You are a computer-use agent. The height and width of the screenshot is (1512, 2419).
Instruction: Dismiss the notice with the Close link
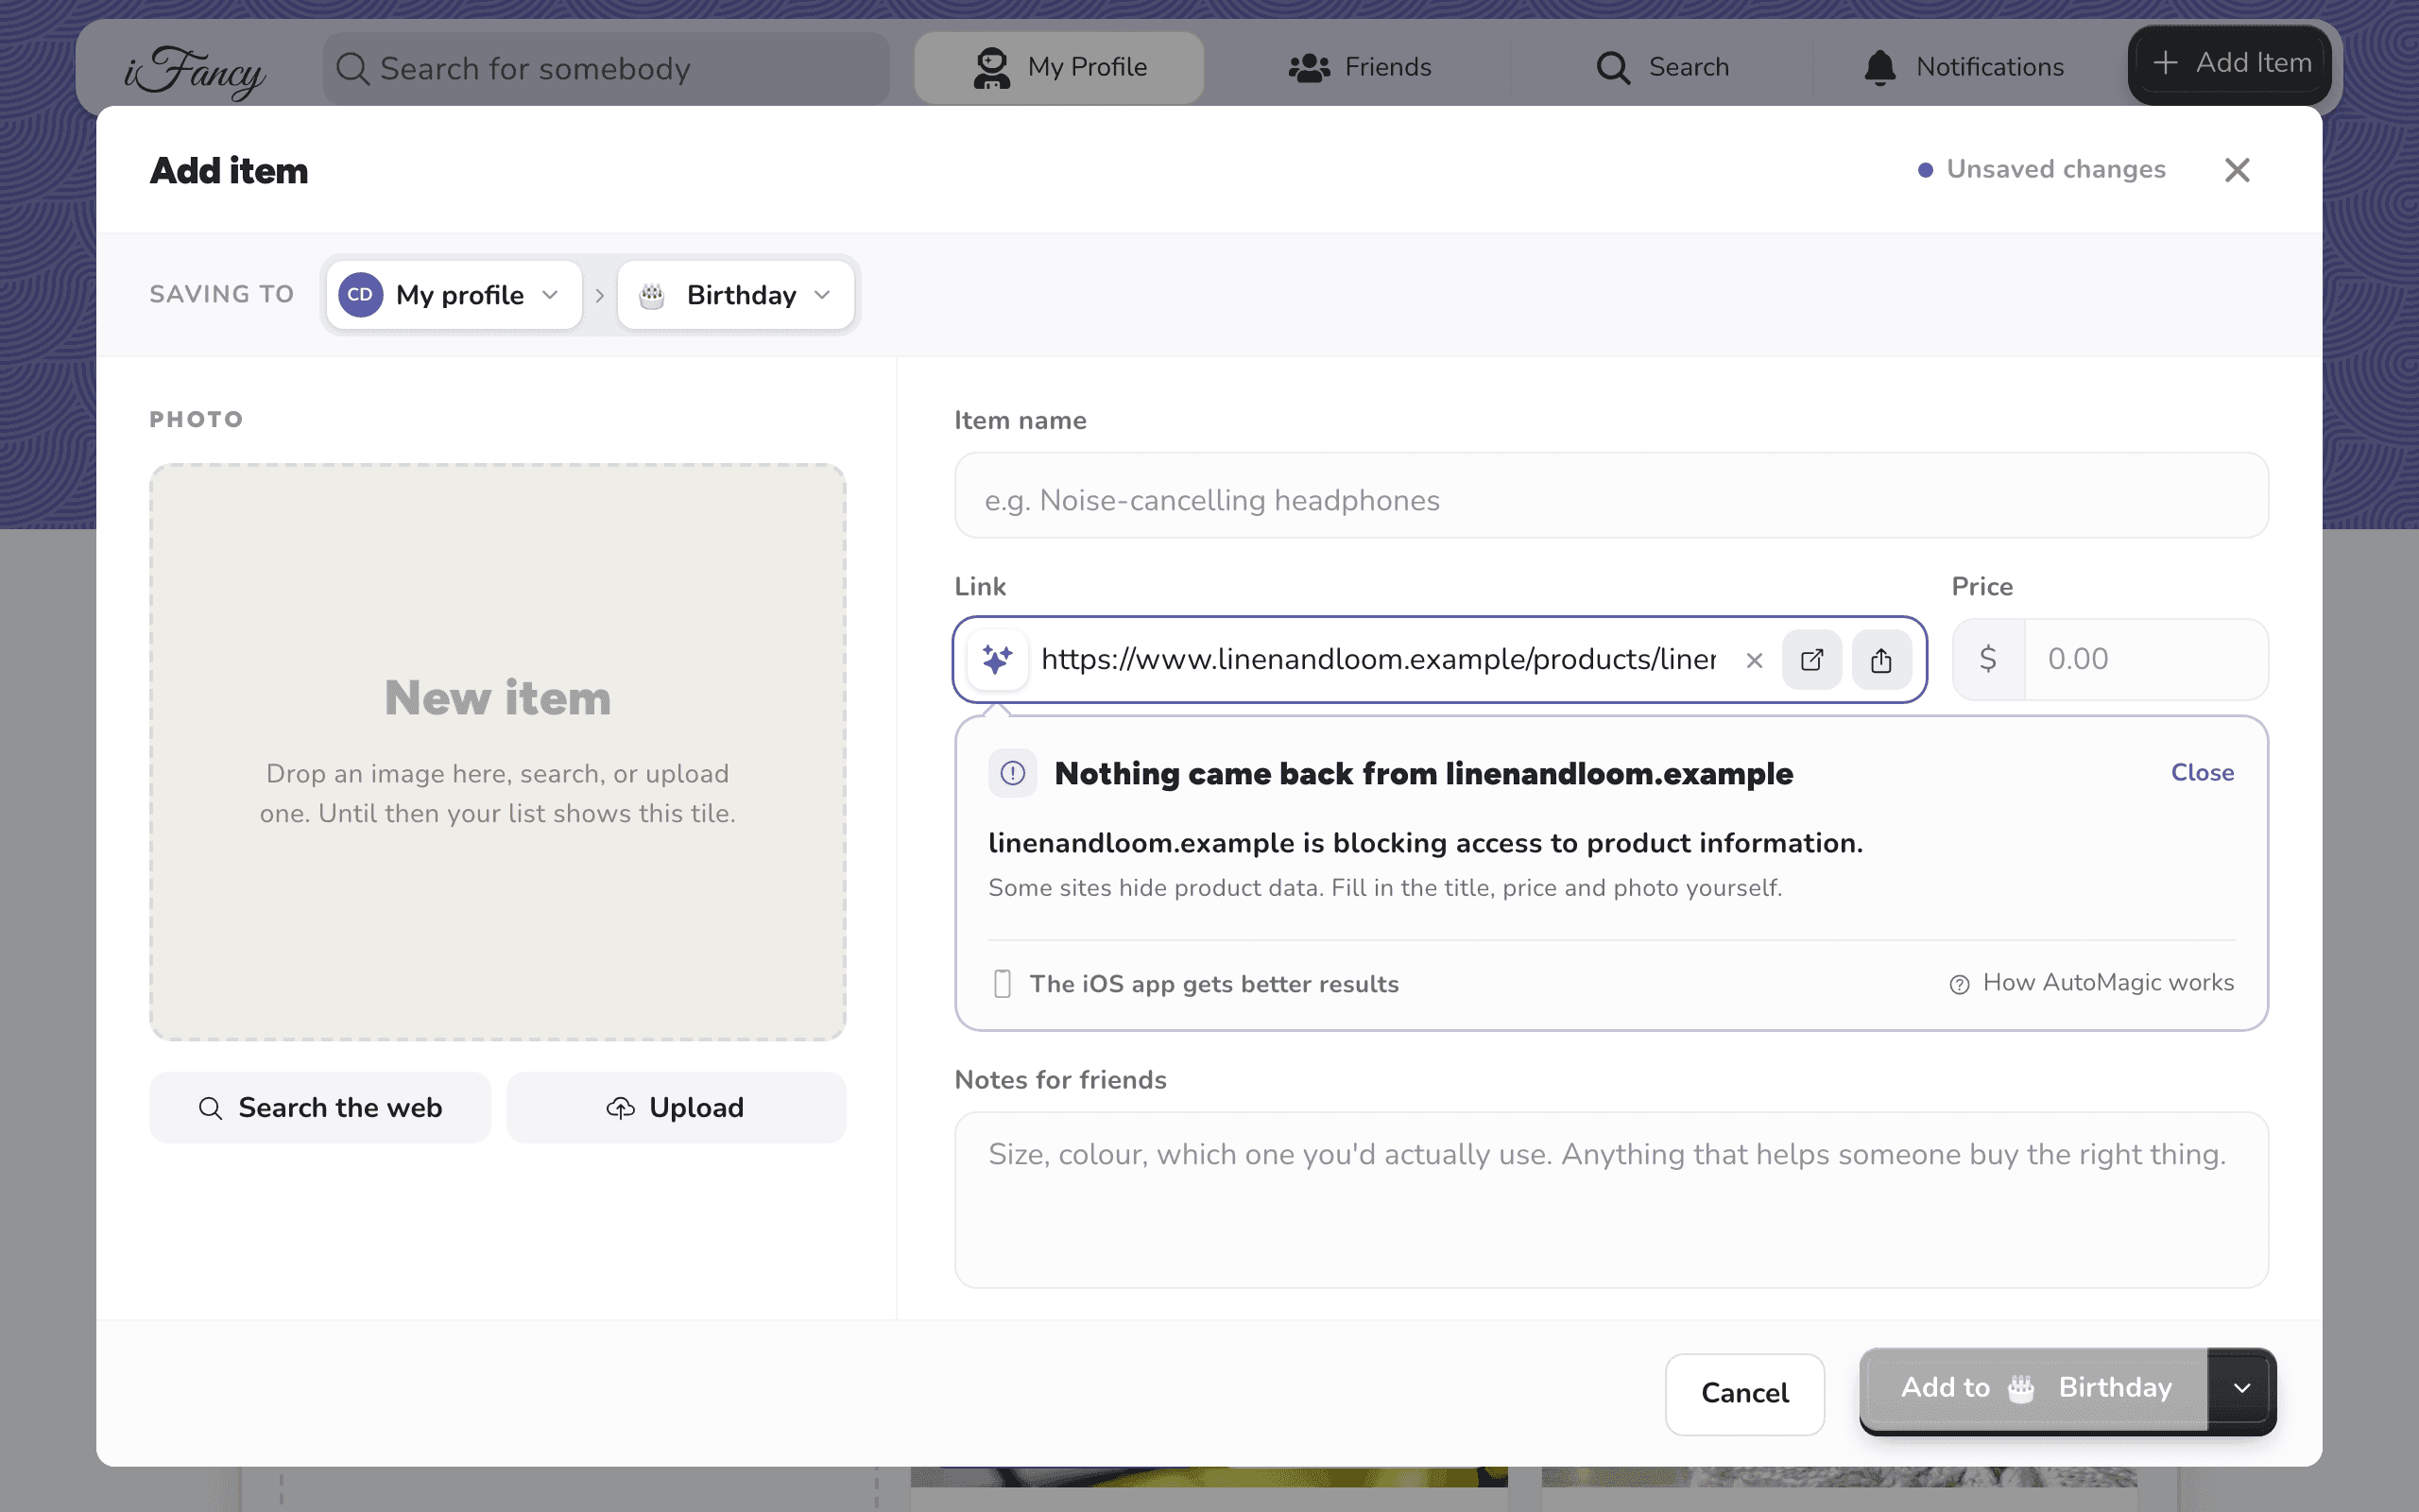pyautogui.click(x=2202, y=773)
